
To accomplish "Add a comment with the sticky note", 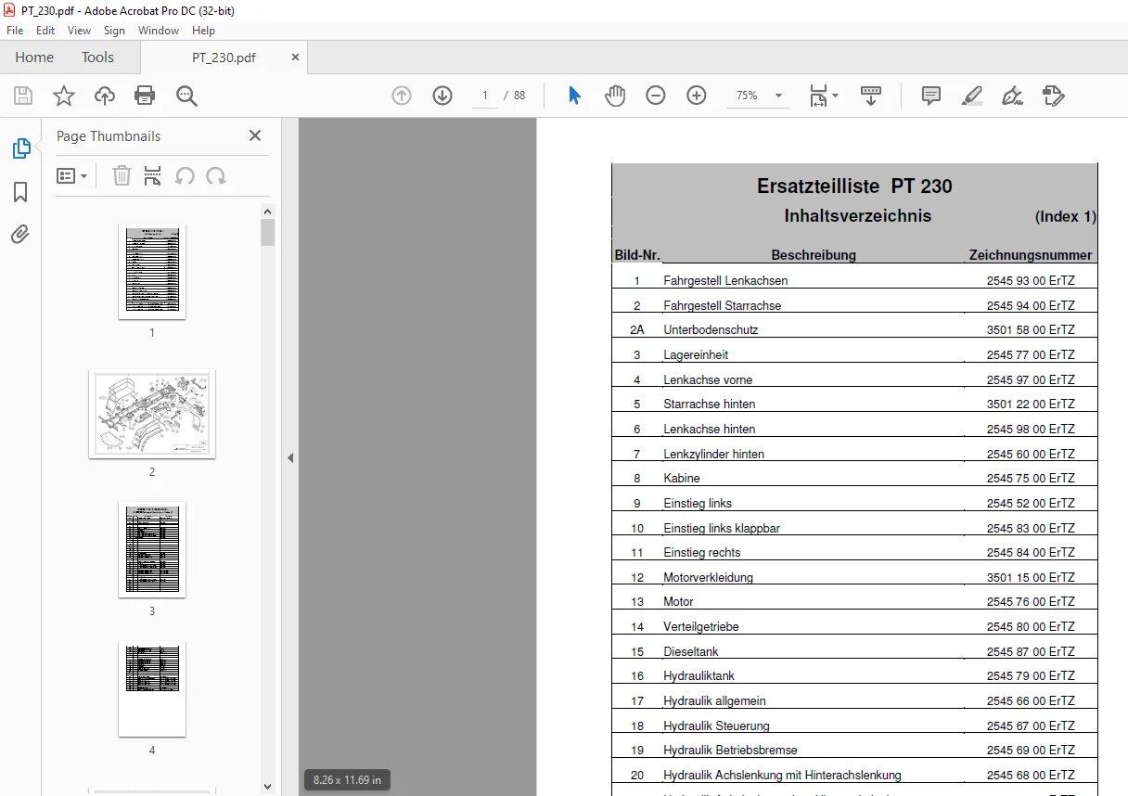I will pyautogui.click(x=931, y=96).
